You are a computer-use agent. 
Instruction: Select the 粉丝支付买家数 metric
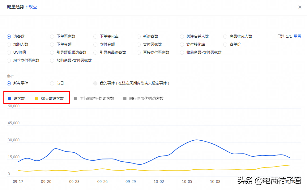9,60
